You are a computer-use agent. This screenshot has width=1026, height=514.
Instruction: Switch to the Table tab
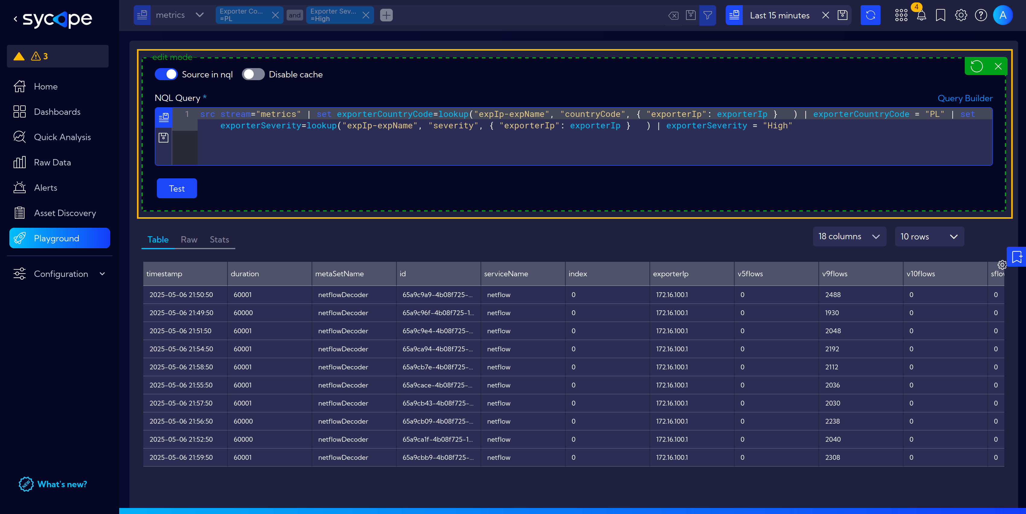tap(158, 239)
